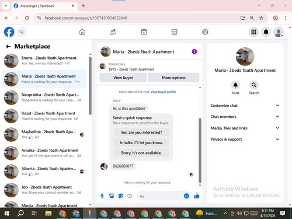Show hidden system tray icons chevron
The width and height of the screenshot is (292, 219).
225,213
